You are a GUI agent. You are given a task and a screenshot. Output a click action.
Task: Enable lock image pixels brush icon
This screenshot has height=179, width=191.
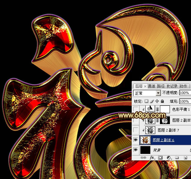click(x=152, y=101)
